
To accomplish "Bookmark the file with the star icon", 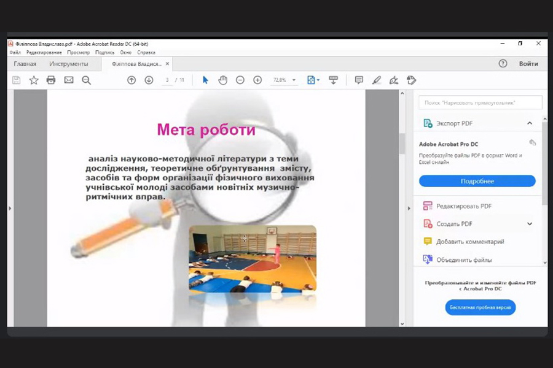I will point(34,80).
